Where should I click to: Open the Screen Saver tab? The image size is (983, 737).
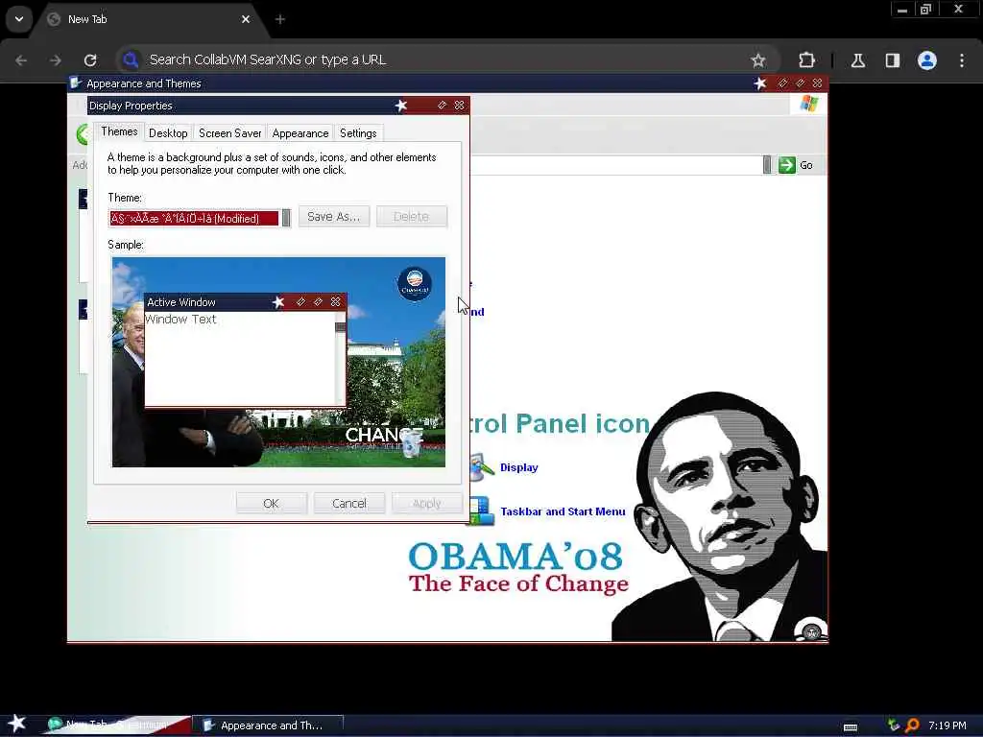[x=229, y=132]
